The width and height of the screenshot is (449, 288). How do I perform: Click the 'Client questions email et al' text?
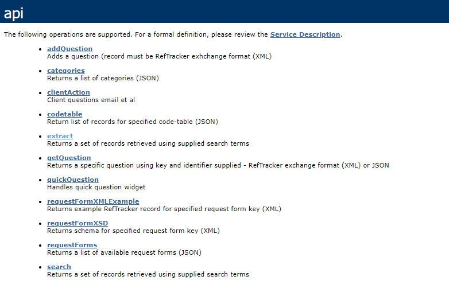click(91, 100)
